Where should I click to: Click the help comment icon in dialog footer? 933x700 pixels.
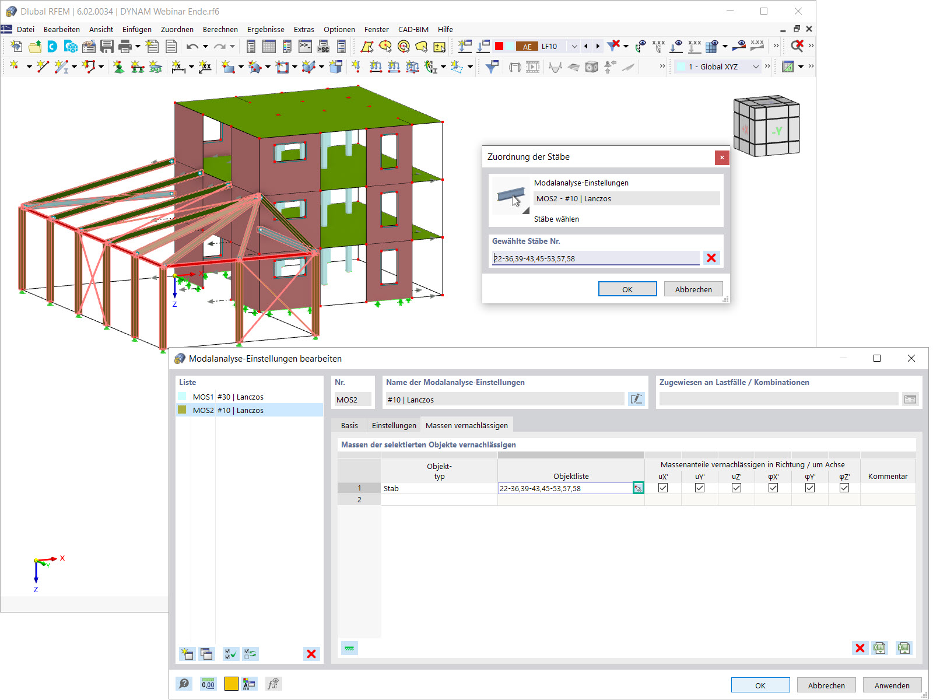184,684
